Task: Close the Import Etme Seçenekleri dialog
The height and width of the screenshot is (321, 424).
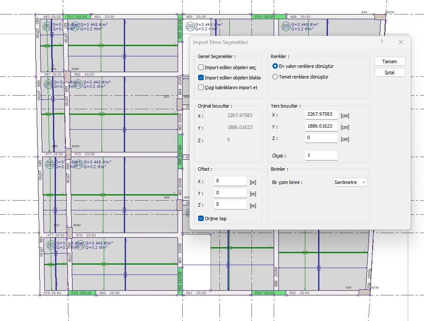Action: tap(401, 42)
